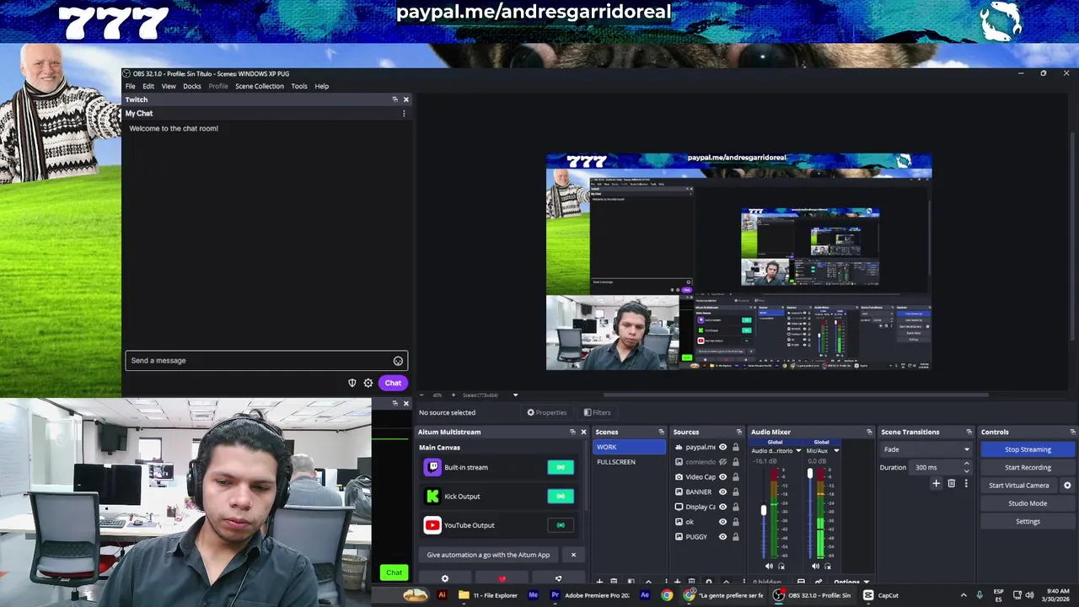Float the Sources dock panel

pos(739,432)
